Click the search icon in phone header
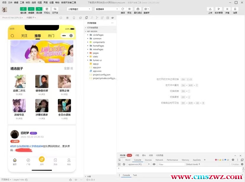 click(12, 36)
